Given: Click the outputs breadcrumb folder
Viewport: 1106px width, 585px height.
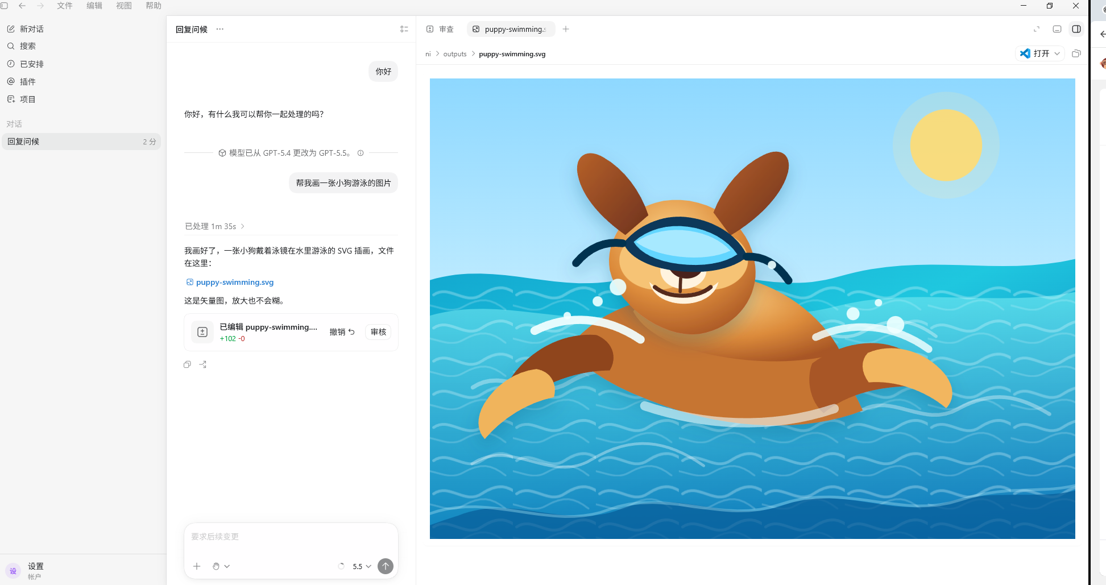Looking at the screenshot, I should point(455,54).
